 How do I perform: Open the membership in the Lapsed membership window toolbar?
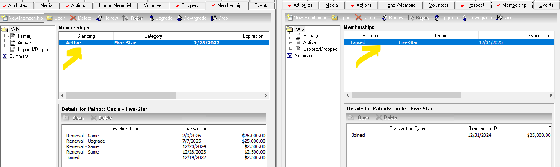tap(341, 18)
